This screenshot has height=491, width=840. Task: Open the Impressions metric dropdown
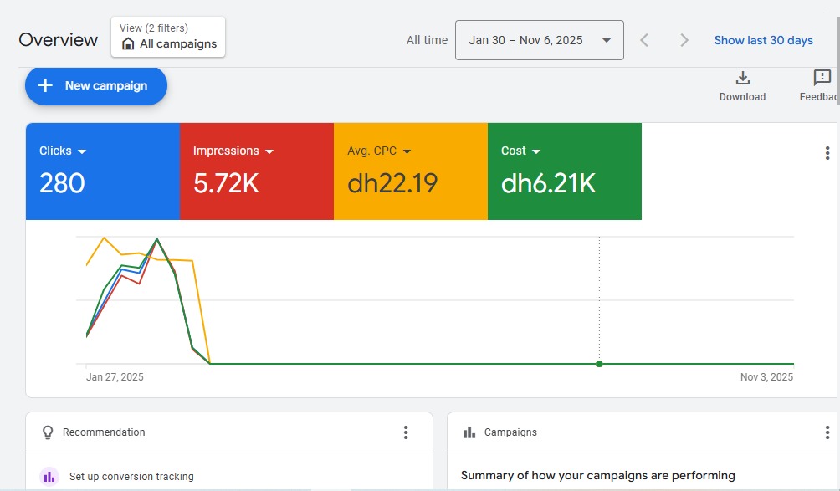(269, 151)
